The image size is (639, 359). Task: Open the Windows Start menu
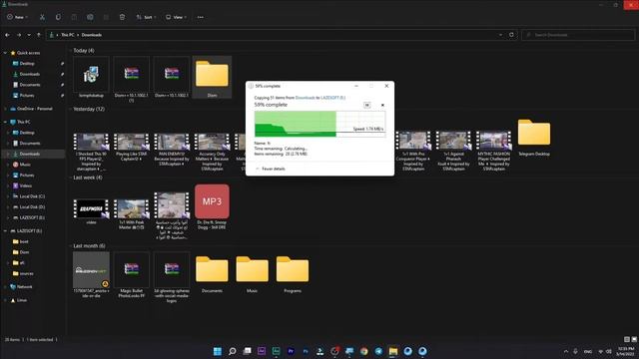click(218, 351)
